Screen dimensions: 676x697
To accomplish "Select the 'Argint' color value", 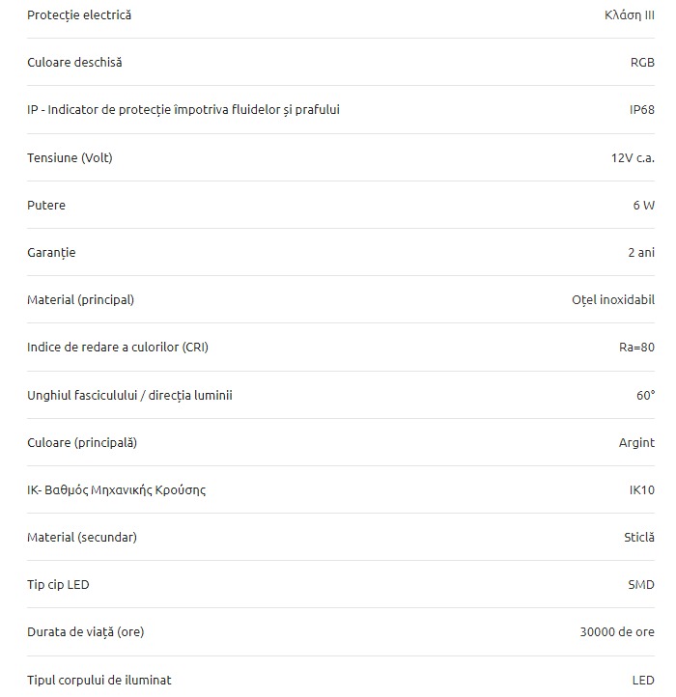I will [x=636, y=443].
